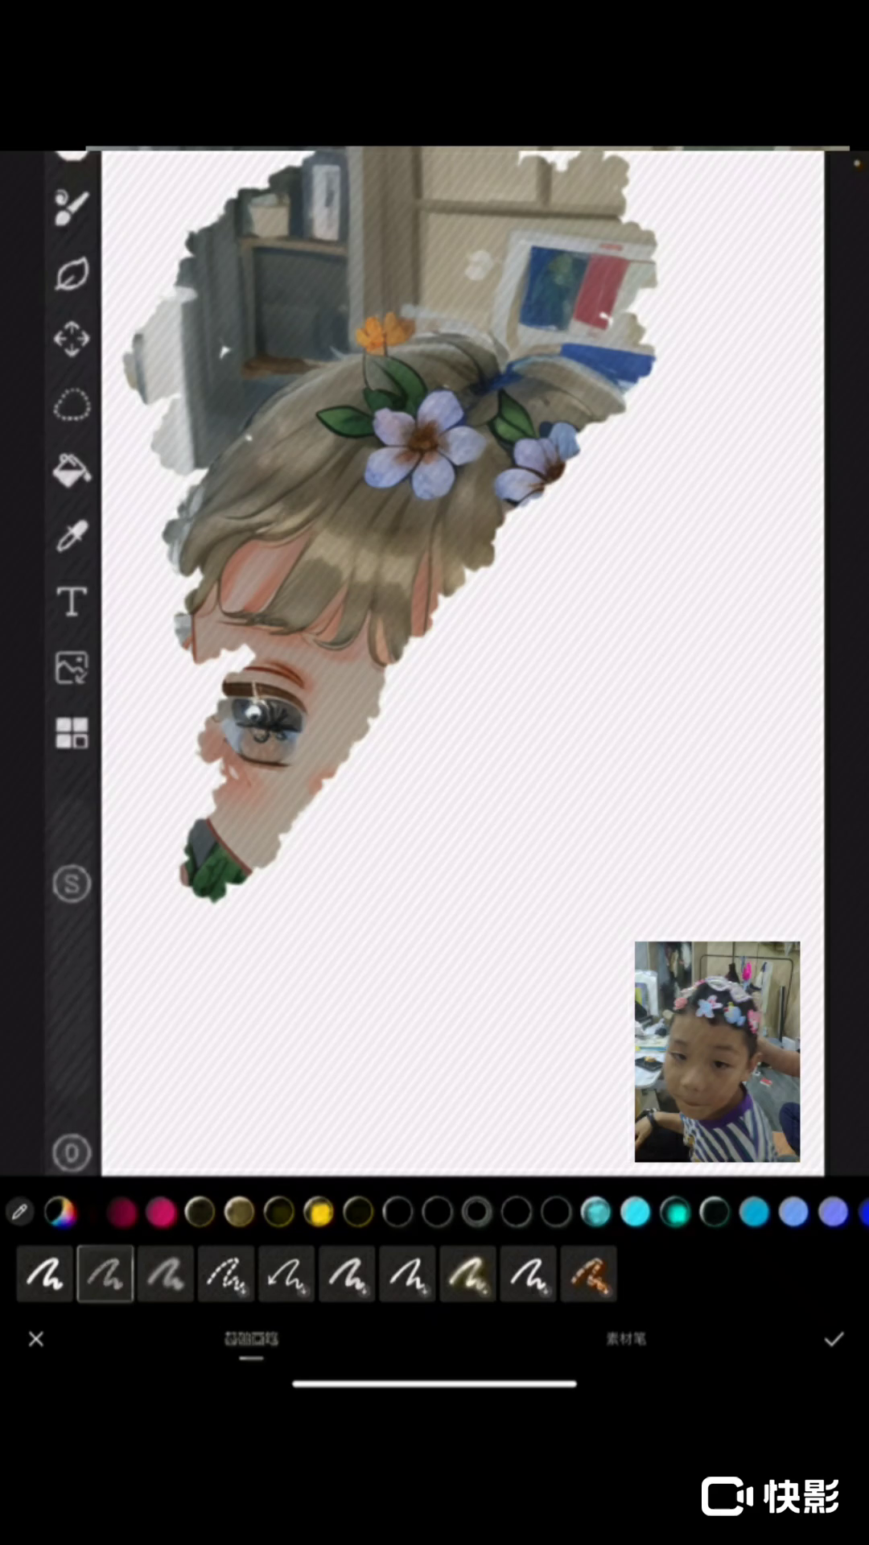Screen dimensions: 869x1545
Task: Tap the child photo thumbnail
Action: [x=717, y=1051]
